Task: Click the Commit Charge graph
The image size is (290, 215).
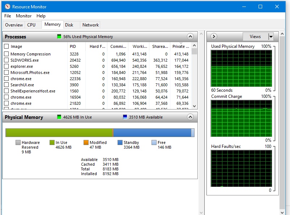Action: tap(241, 119)
